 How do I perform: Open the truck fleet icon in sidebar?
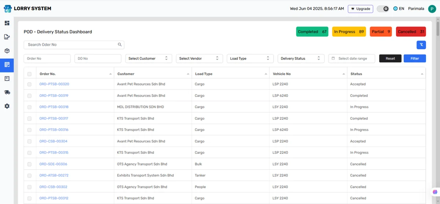(x=7, y=92)
